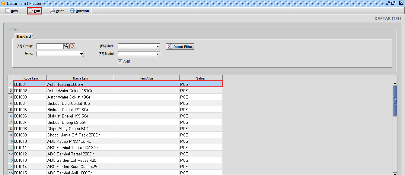Click item code 001010 cell
This screenshot has height=175, width=405.
pyautogui.click(x=30, y=141)
